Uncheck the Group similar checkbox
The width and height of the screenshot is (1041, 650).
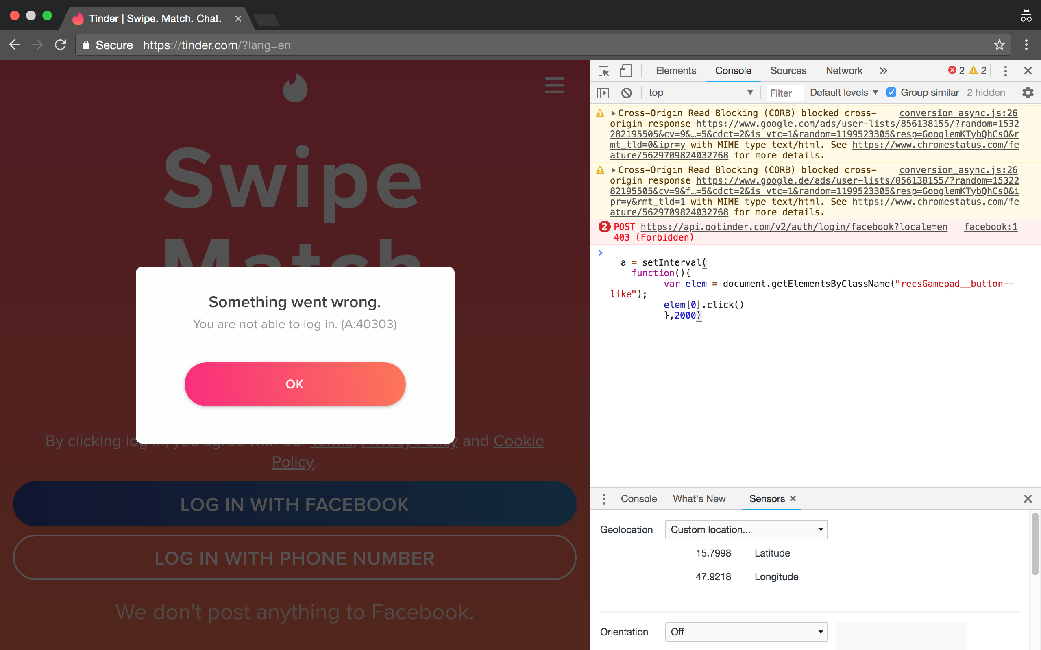tap(891, 93)
